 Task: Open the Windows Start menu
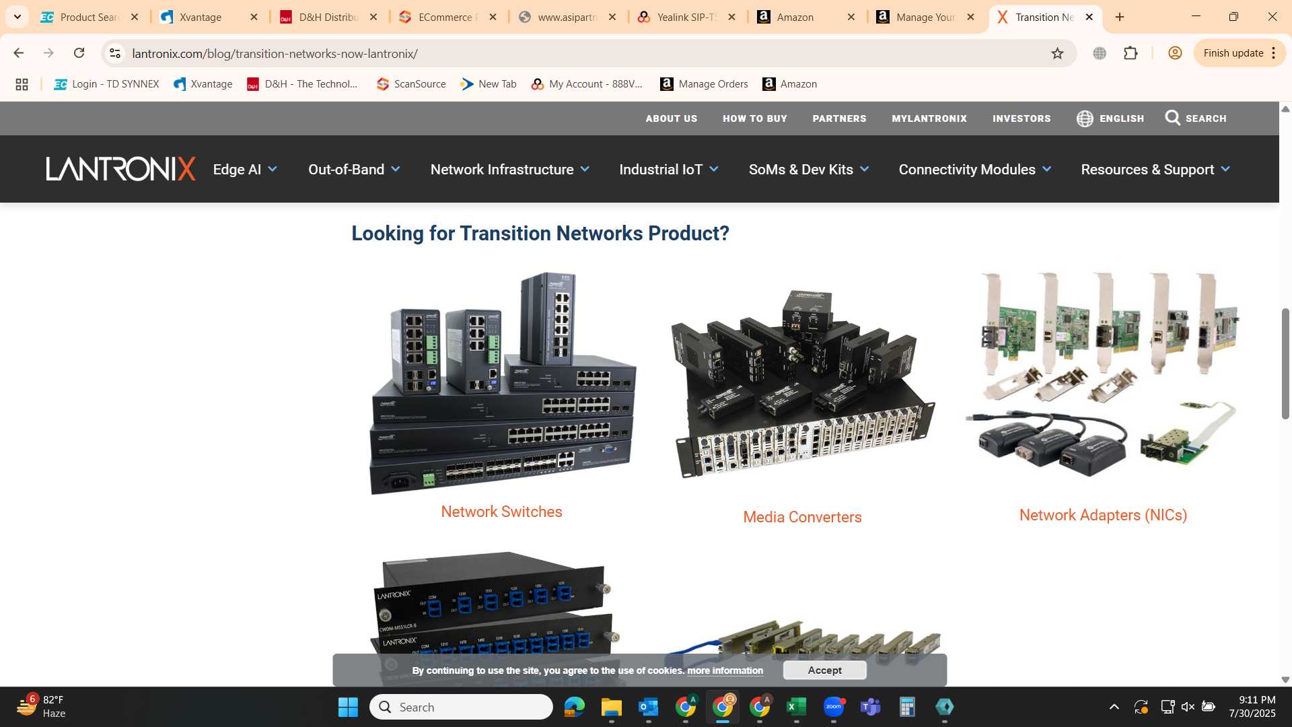348,707
